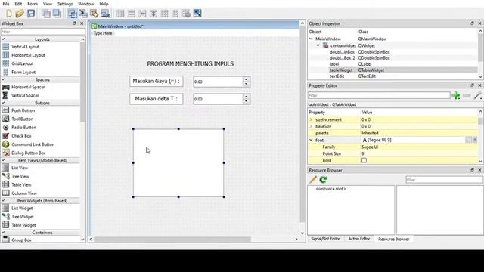Click the green Reload resources button
484x272 pixels.
(x=323, y=180)
